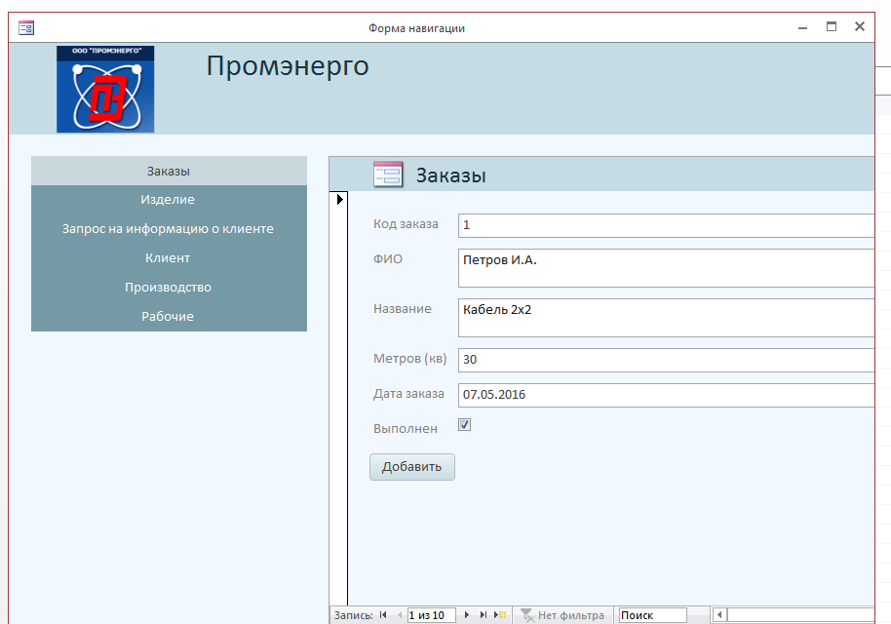The height and width of the screenshot is (624, 891).
Task: Go to the first record
Action: click(383, 615)
